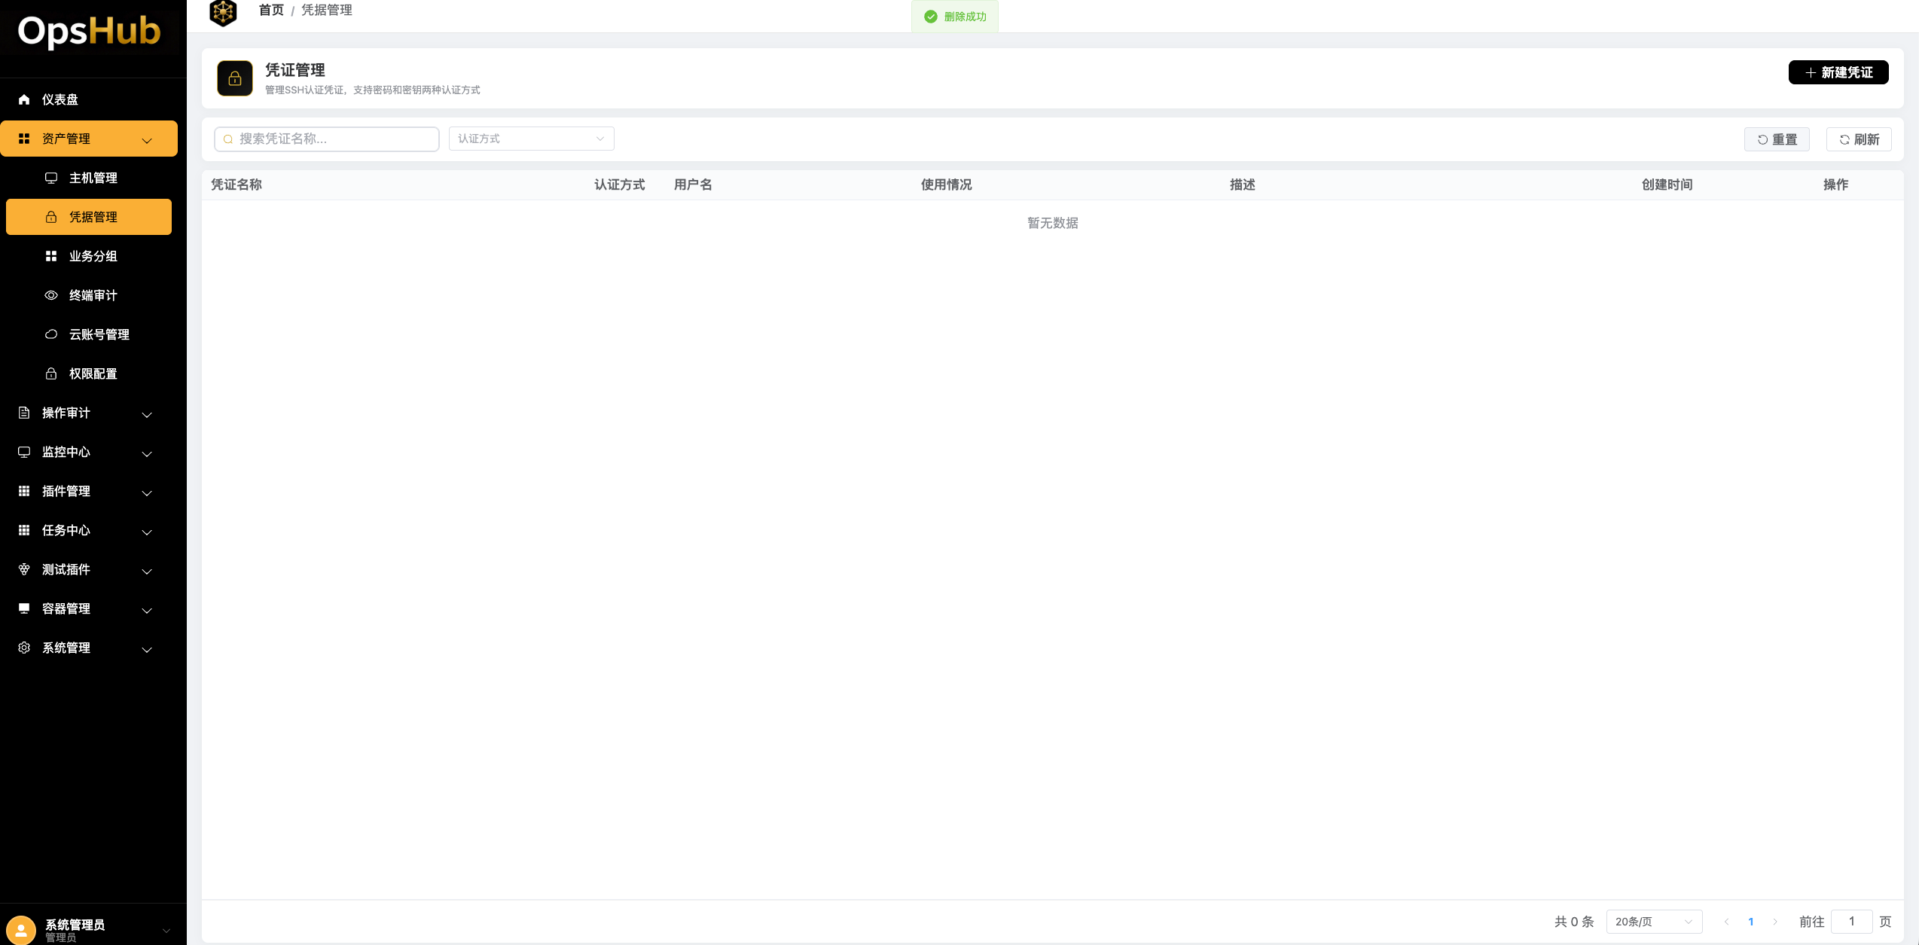Image resolution: width=1919 pixels, height=945 pixels.
Task: Click the lock icon beside 凭证管理 title
Action: [x=235, y=78]
